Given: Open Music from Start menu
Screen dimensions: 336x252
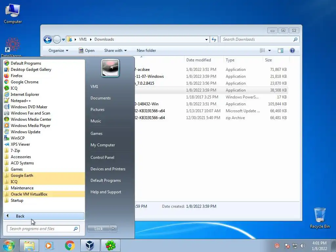Looking at the screenshot, I should pyautogui.click(x=95, y=121).
